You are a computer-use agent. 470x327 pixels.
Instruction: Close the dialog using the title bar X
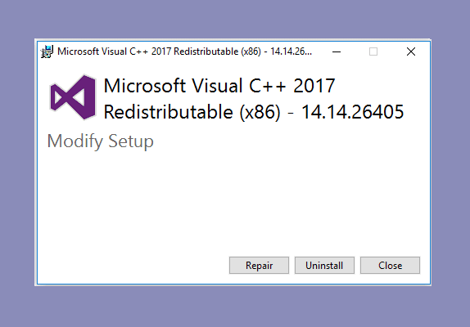pos(411,52)
